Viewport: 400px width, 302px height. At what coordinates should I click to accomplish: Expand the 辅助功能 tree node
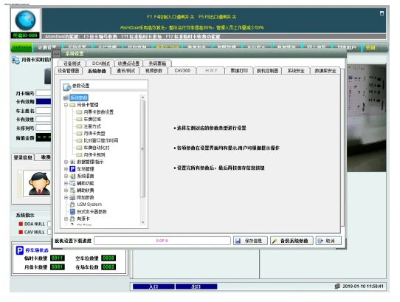point(66,183)
